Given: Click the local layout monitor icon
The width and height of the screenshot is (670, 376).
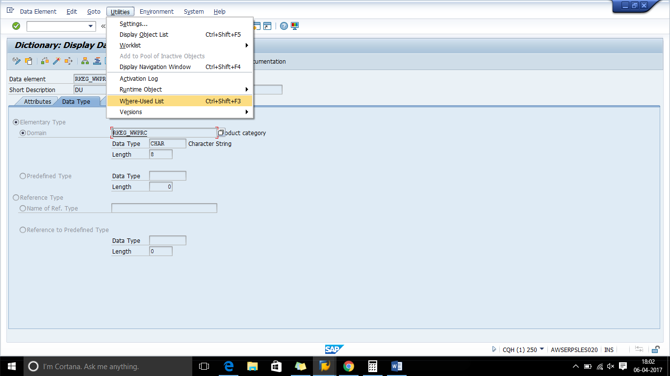Looking at the screenshot, I should click(x=295, y=26).
